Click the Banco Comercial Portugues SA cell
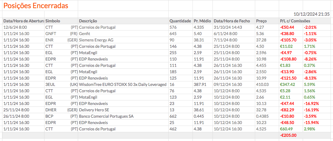The height and width of the screenshot is (141, 333). coord(106,116)
